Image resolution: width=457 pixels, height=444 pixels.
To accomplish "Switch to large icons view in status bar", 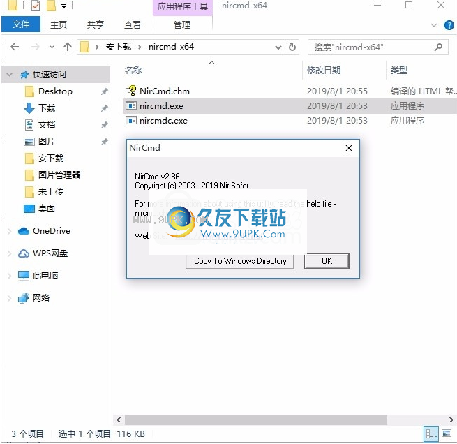I will coord(447,434).
